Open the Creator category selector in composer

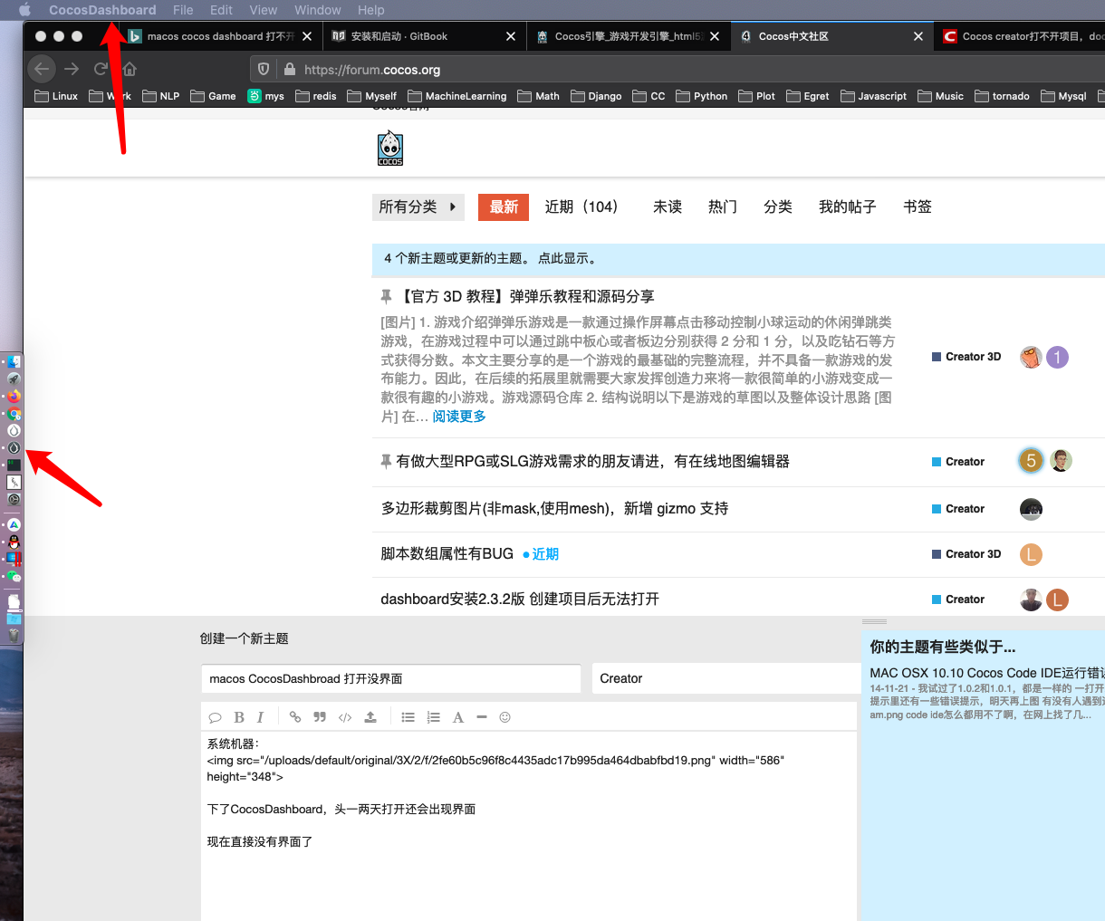click(726, 678)
